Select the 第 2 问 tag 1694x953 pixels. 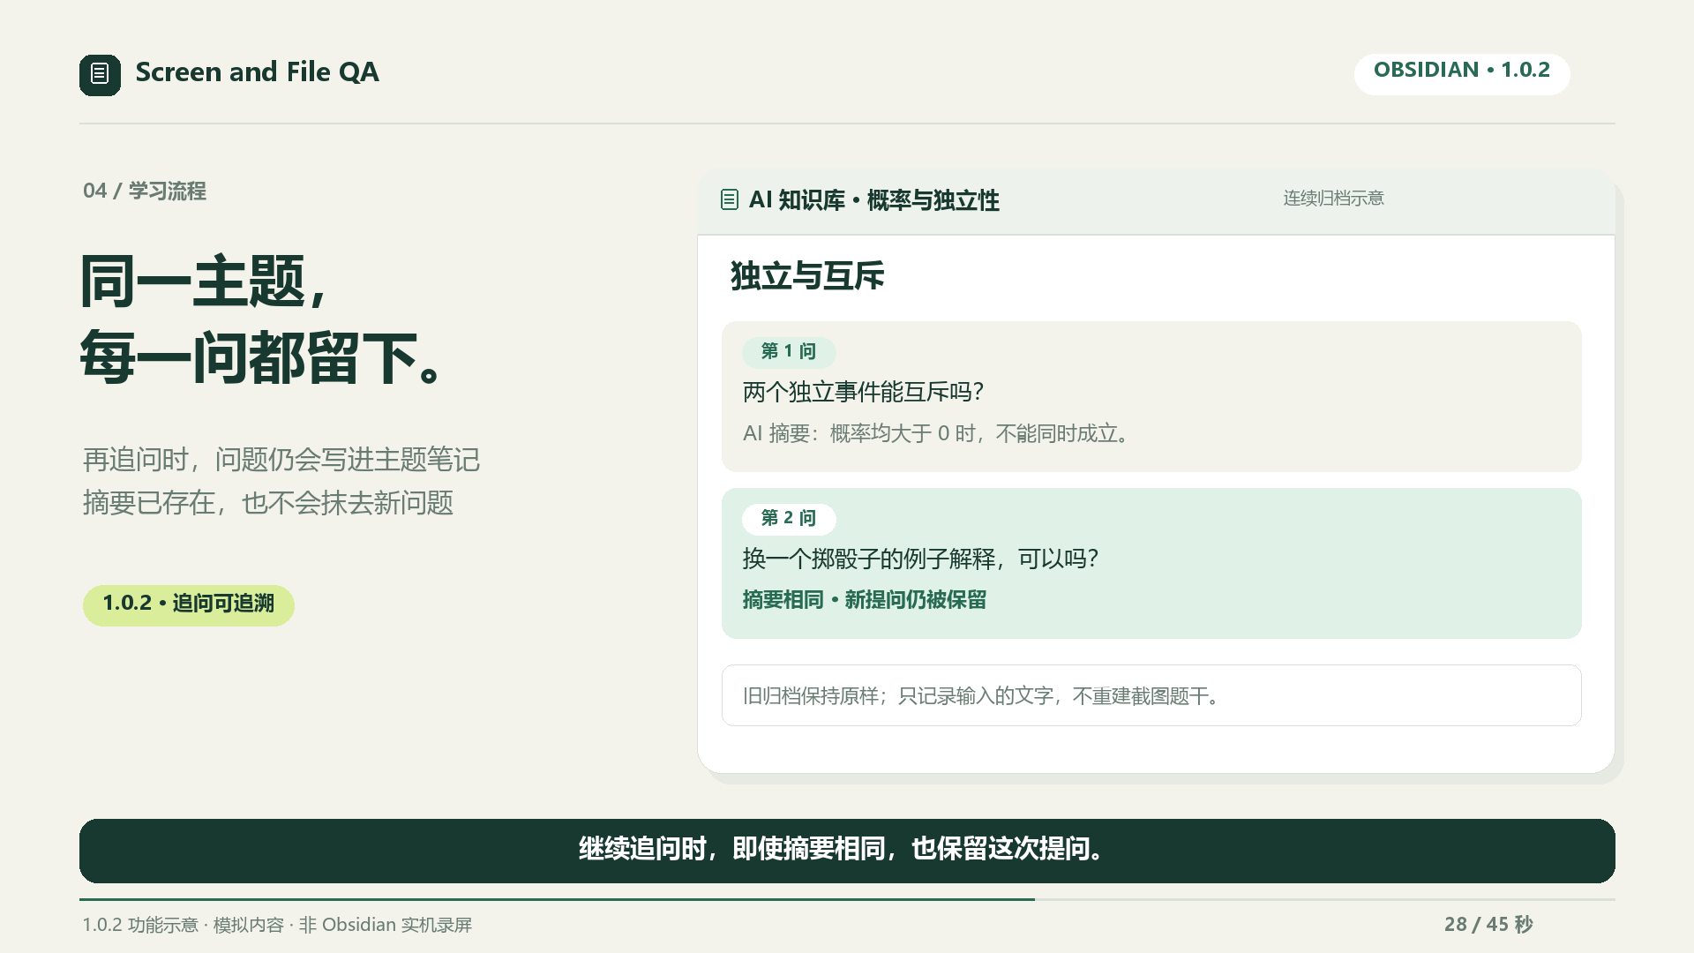(789, 518)
